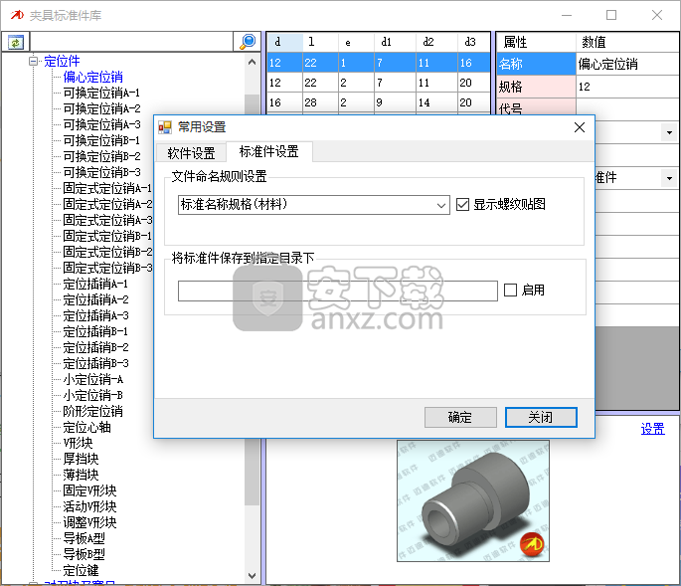Select 可换定位销A-1 tree item

pyautogui.click(x=101, y=93)
